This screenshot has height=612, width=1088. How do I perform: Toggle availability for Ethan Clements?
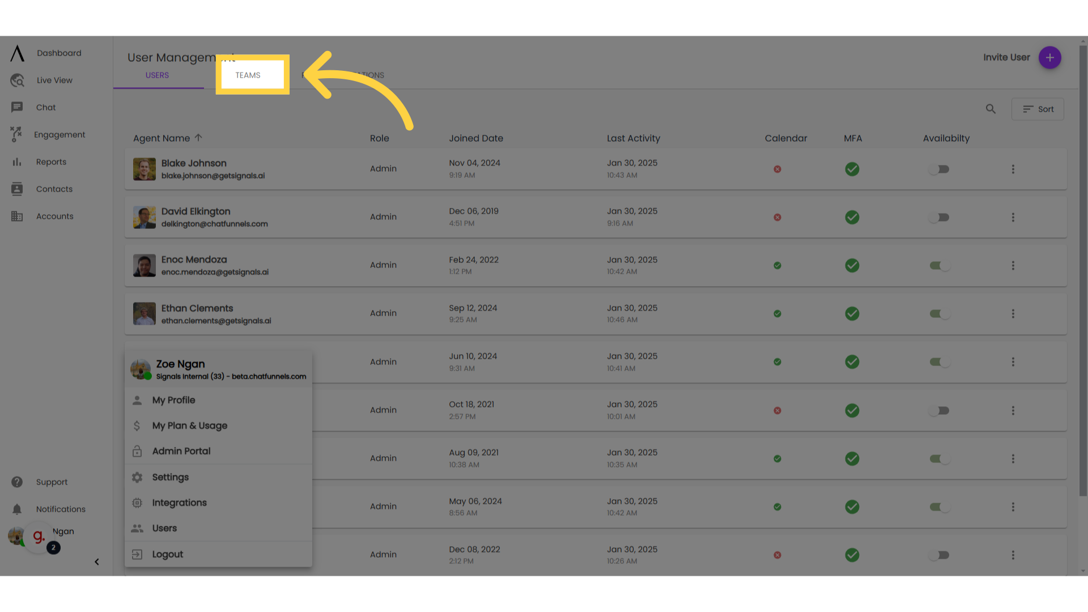click(x=938, y=313)
